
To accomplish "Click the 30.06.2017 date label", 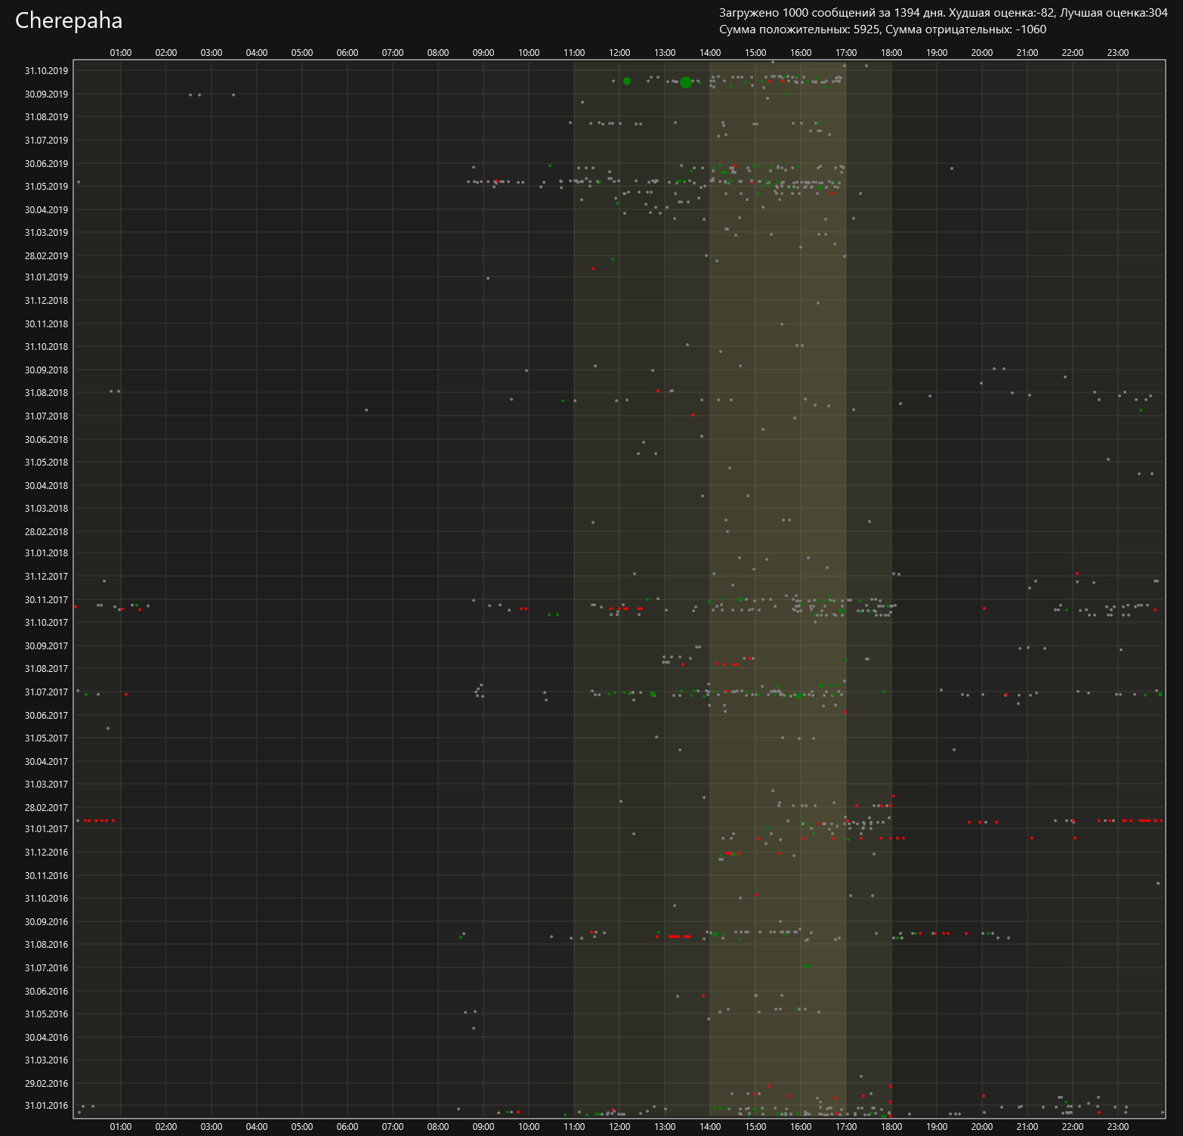I will [x=46, y=716].
